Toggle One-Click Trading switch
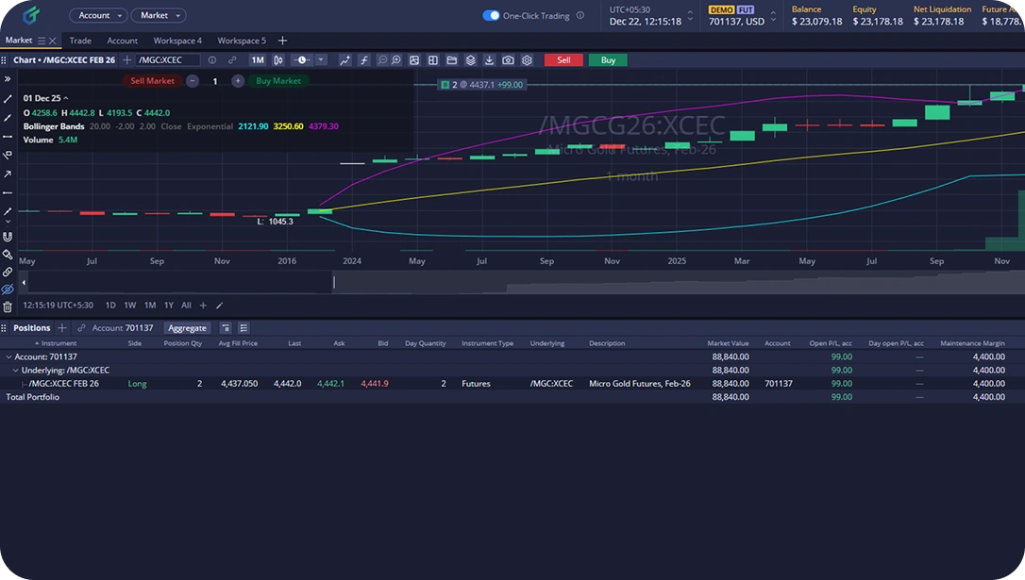The width and height of the screenshot is (1025, 580). [491, 15]
